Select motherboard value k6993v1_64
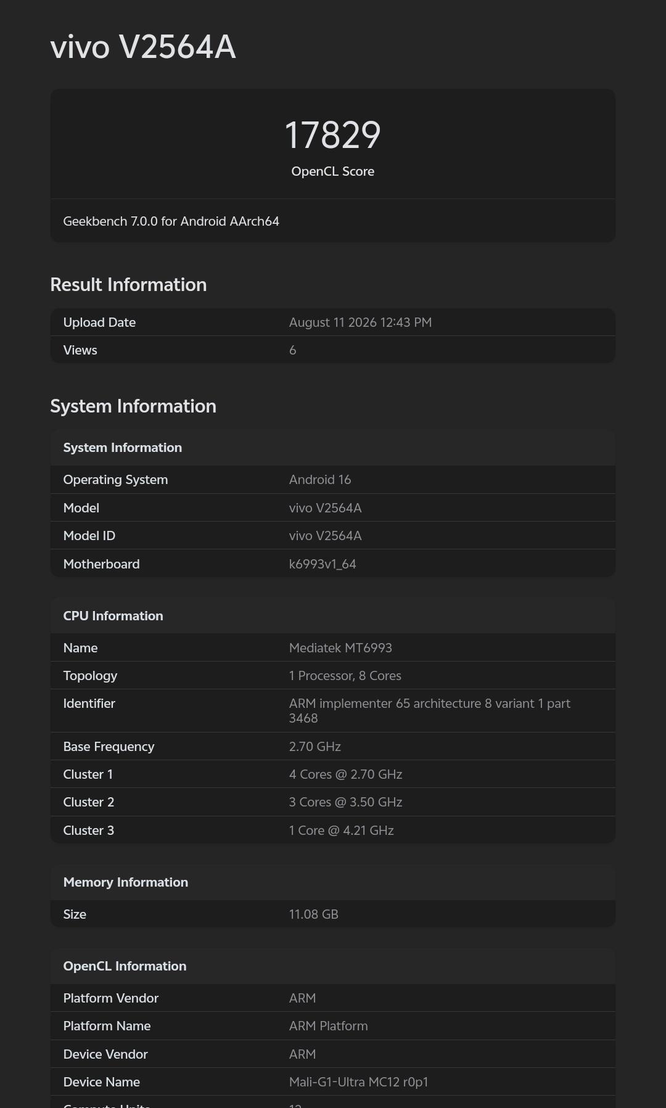 pos(323,564)
